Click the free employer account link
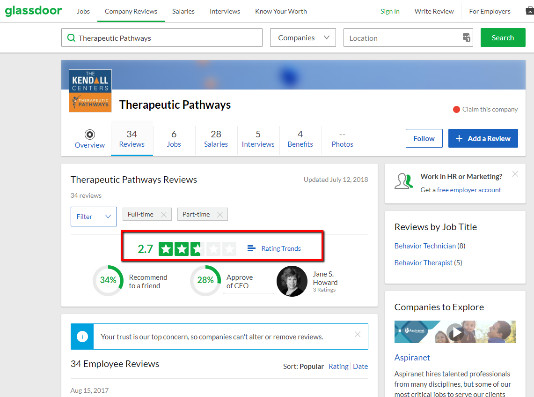This screenshot has width=534, height=397. coord(468,190)
